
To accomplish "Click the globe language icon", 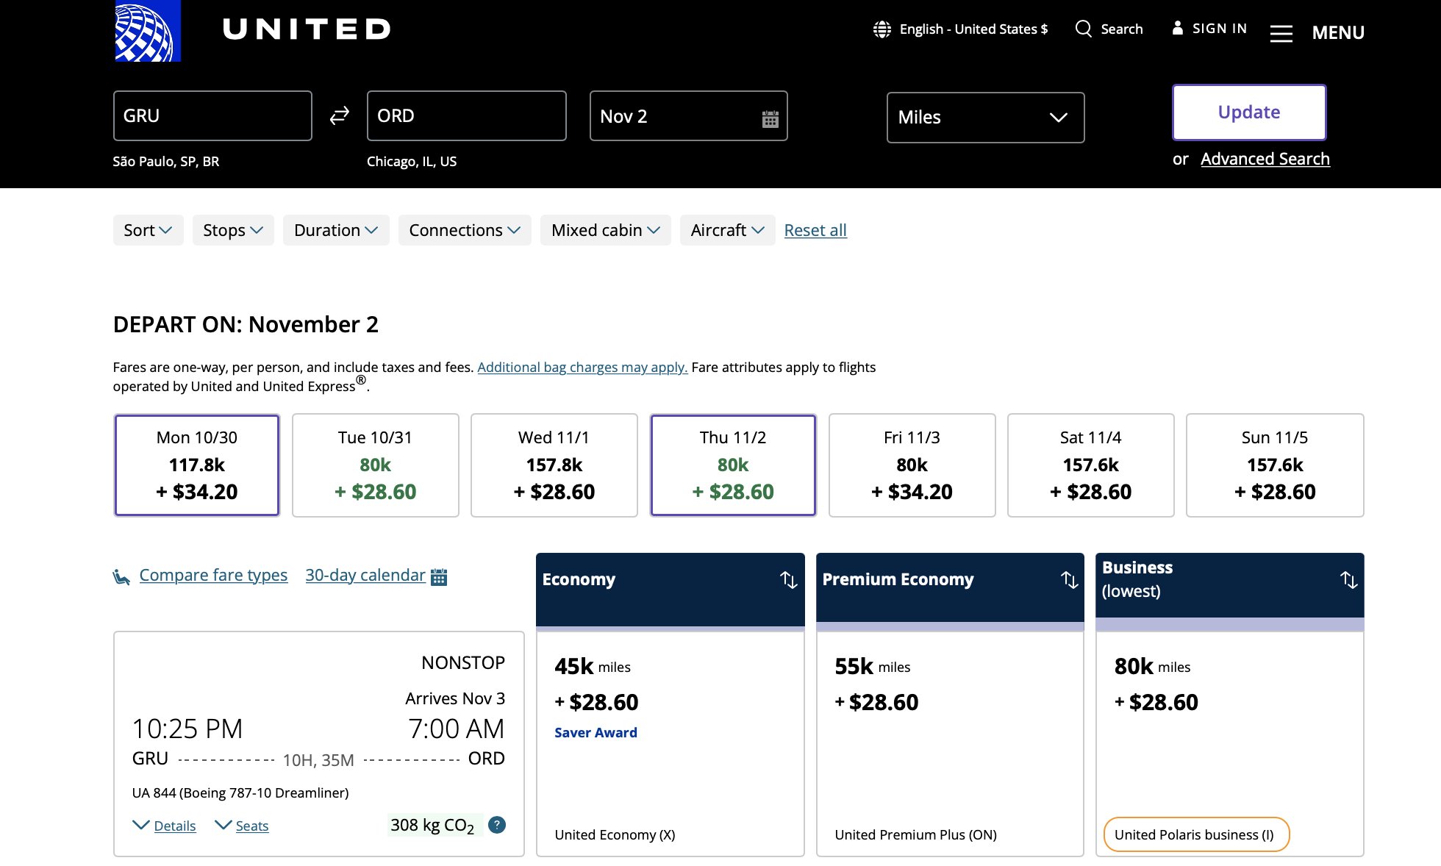I will point(882,29).
